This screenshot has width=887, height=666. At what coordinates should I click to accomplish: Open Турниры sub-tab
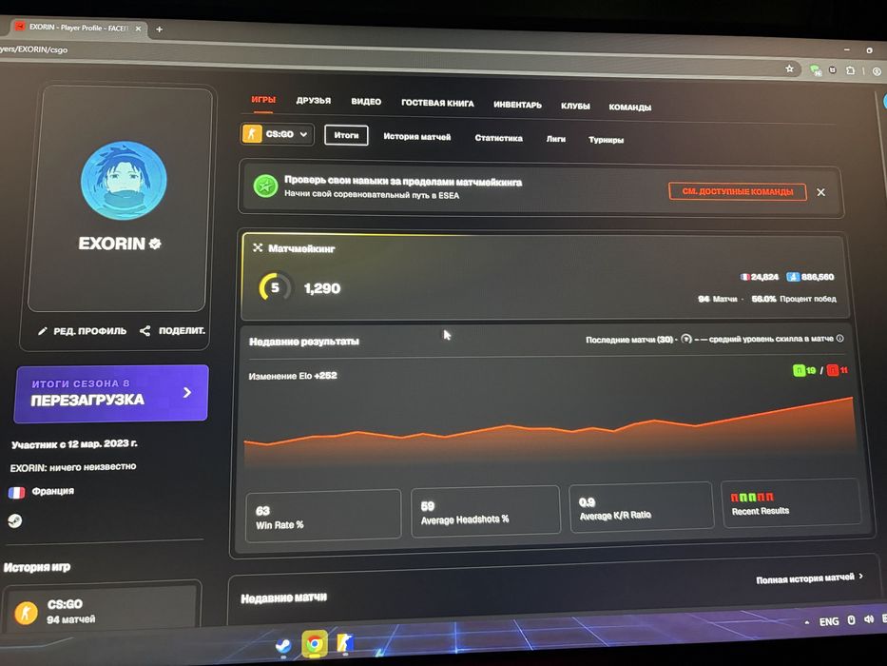pos(606,140)
